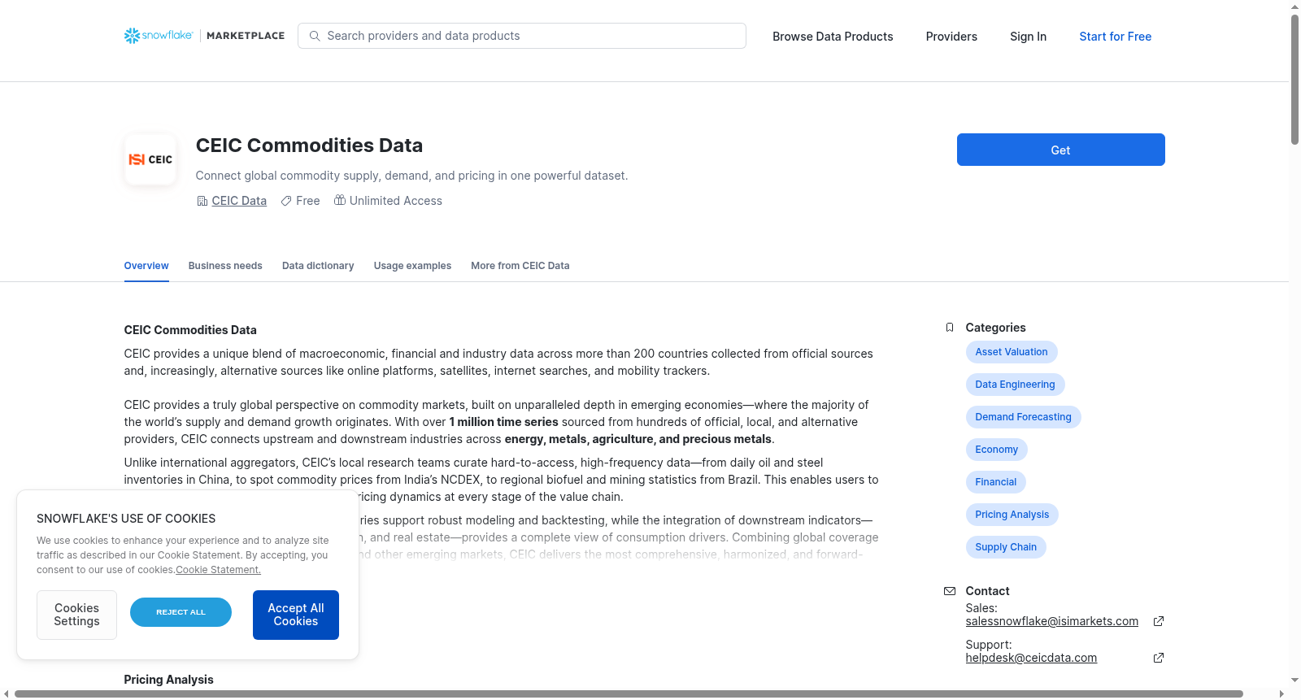1301x700 pixels.
Task: Open the Usage examples tab
Action: pyautogui.click(x=412, y=266)
